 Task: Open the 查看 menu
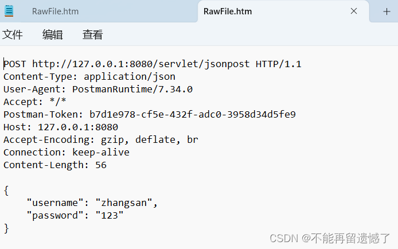pos(93,34)
